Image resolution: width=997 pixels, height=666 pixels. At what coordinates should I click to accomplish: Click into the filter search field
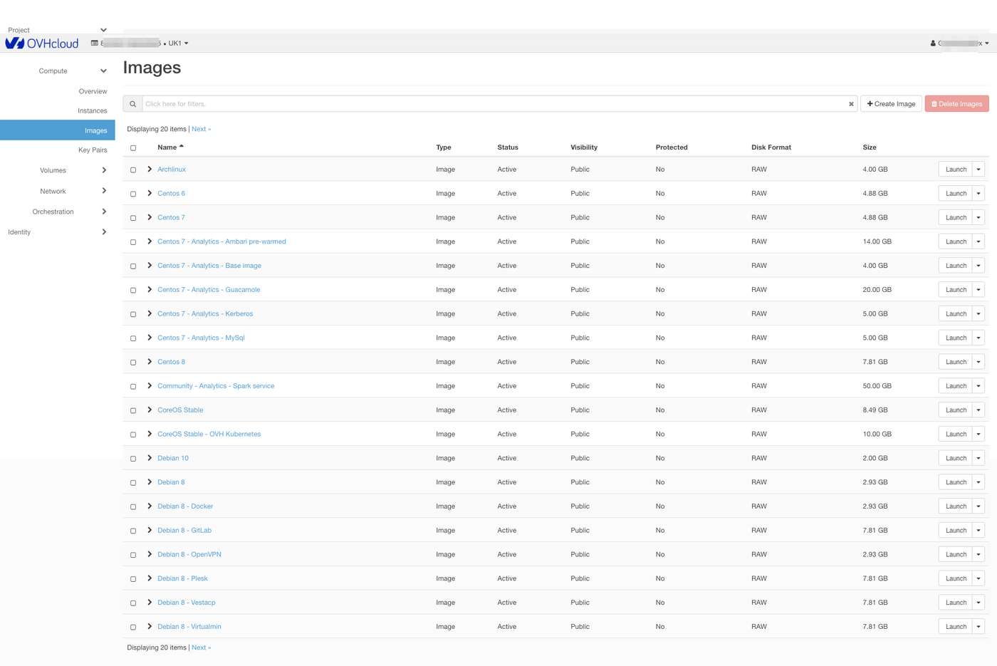[493, 104]
